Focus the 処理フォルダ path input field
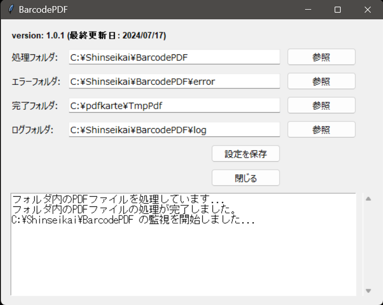Image resolution: width=383 pixels, height=305 pixels. click(174, 57)
